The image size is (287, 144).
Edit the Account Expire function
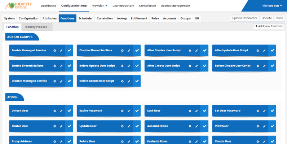point(197,126)
